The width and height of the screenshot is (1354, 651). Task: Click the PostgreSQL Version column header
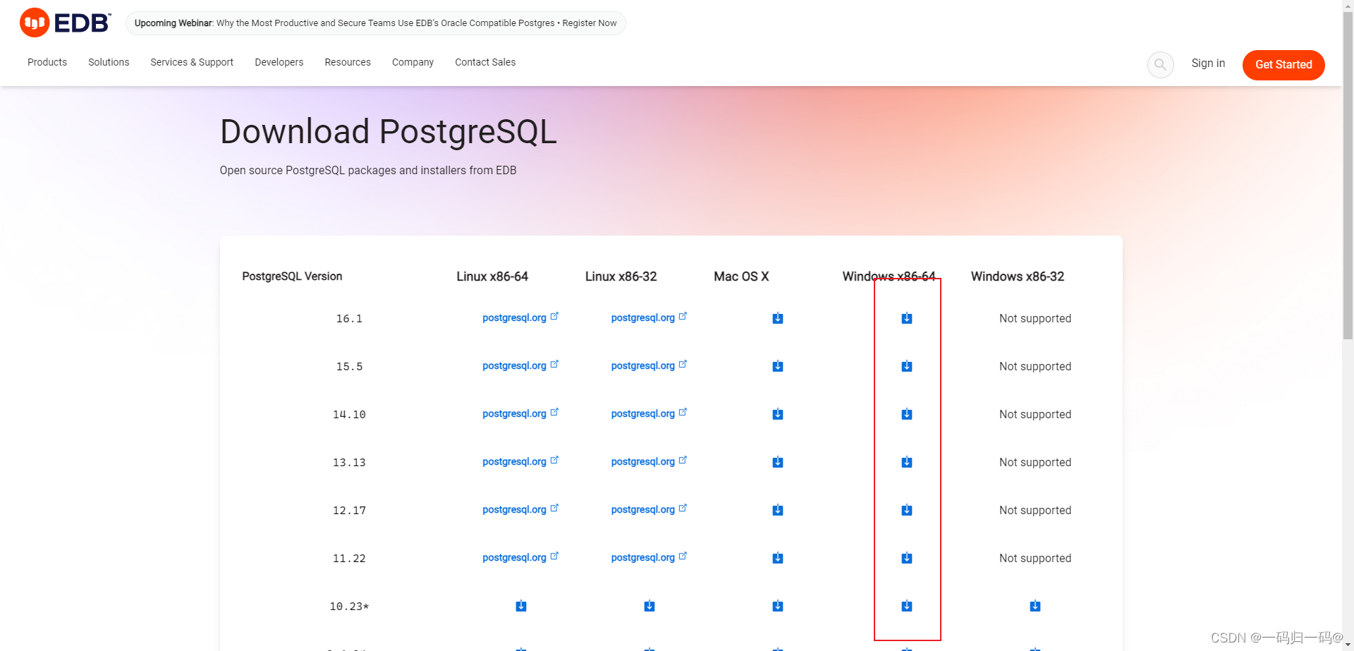coord(292,276)
